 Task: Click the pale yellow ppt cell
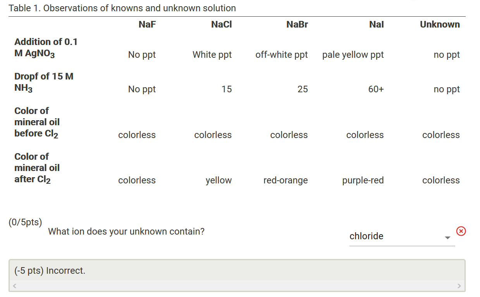(x=353, y=55)
